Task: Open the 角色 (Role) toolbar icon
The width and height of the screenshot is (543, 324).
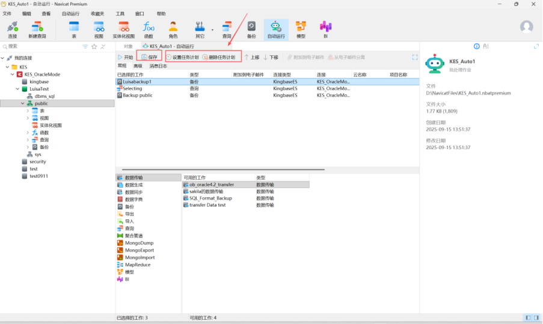Action: click(x=173, y=29)
